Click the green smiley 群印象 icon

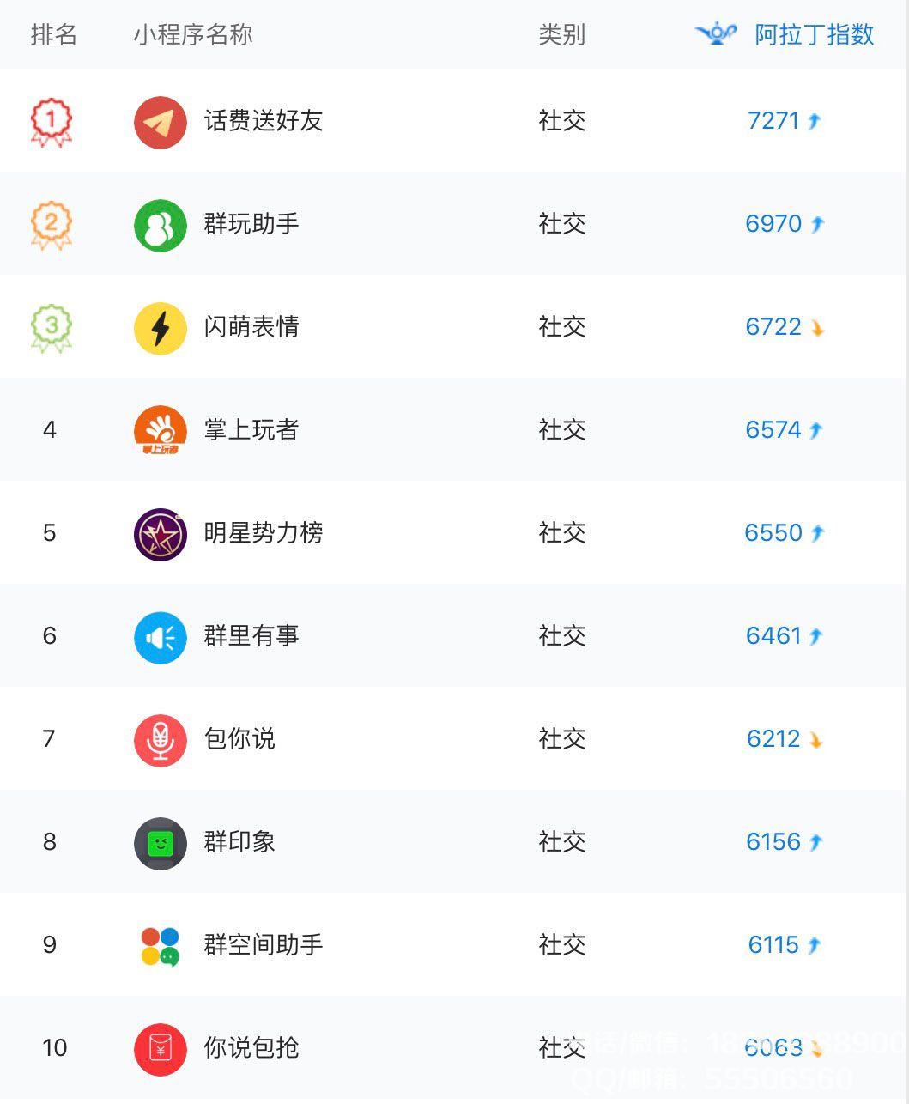tap(161, 843)
